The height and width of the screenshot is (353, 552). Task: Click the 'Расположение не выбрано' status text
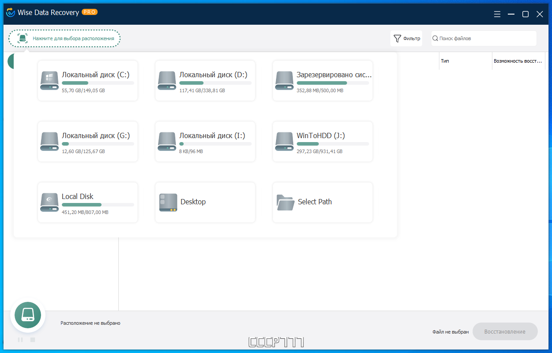click(x=91, y=323)
